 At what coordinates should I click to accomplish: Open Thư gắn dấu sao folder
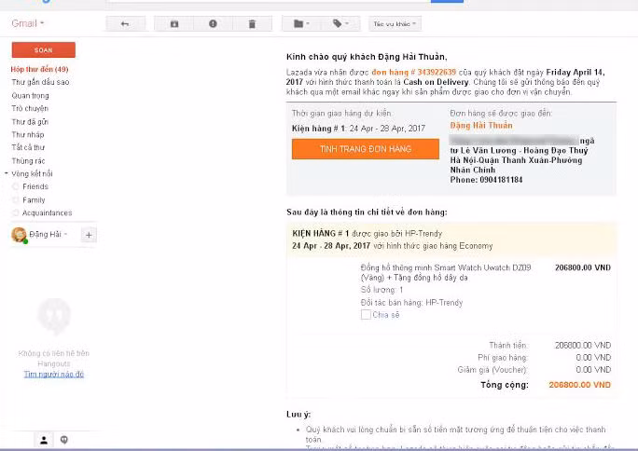pyautogui.click(x=40, y=82)
